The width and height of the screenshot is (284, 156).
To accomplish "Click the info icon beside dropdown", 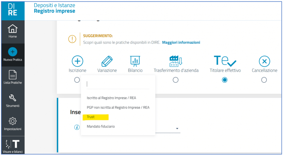I will click(x=77, y=127).
